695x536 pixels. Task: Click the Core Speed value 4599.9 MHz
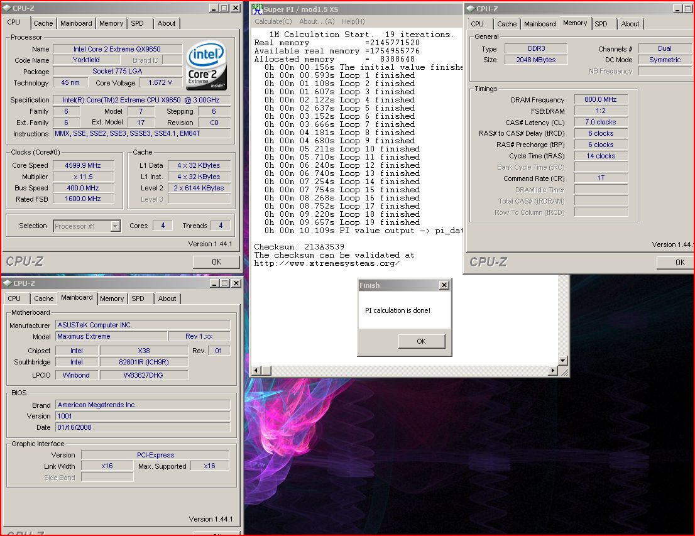pyautogui.click(x=83, y=165)
